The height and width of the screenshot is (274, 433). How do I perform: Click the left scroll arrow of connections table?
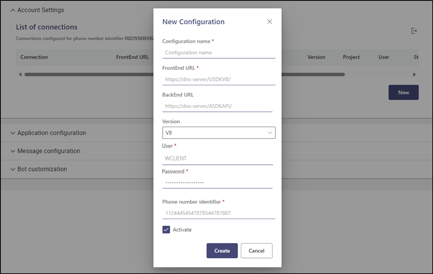(x=20, y=75)
